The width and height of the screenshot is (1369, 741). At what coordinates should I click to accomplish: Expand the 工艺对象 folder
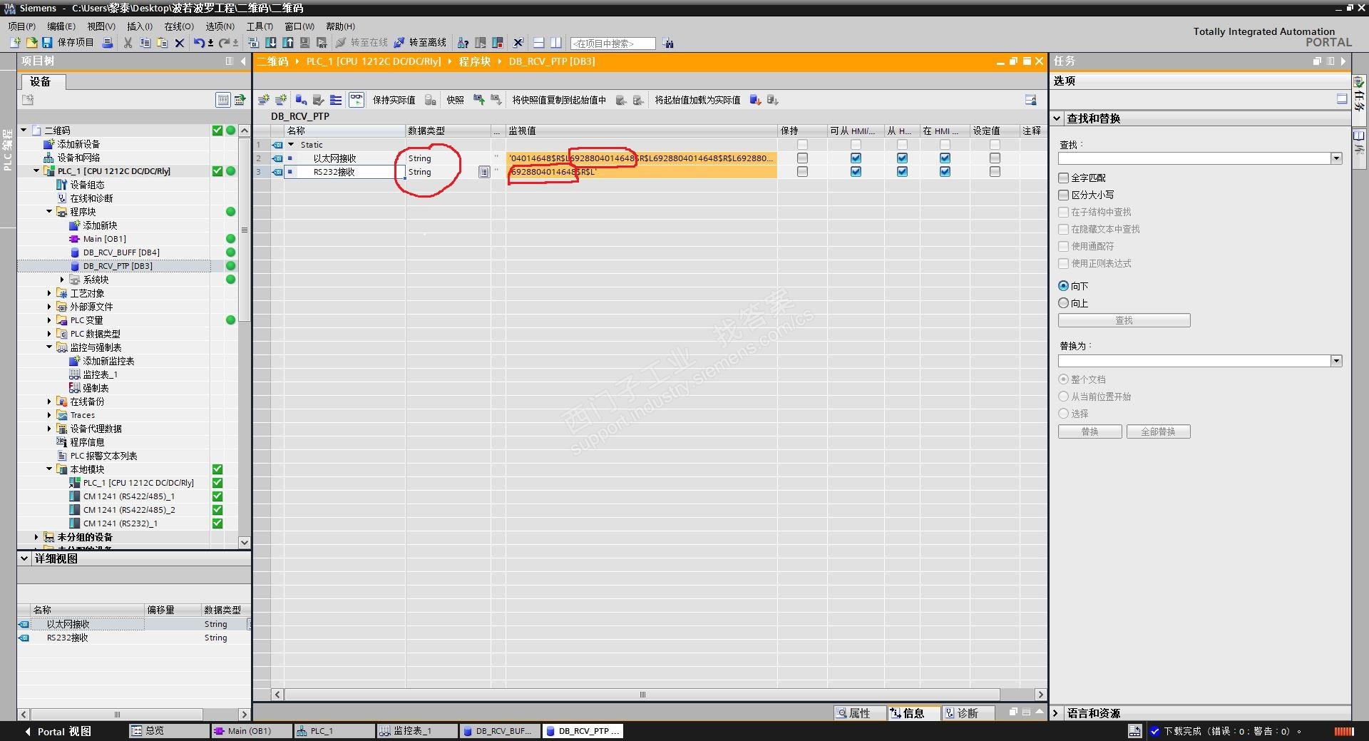pyautogui.click(x=49, y=293)
